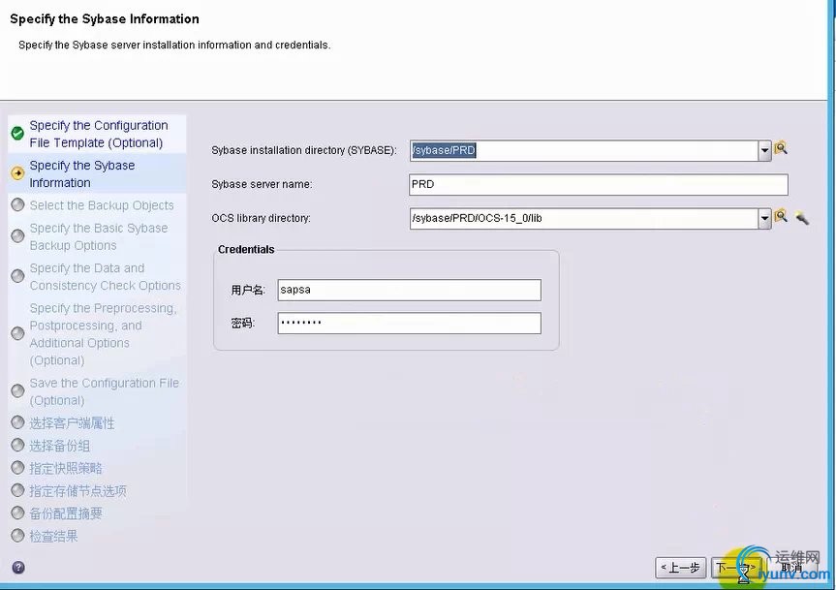Click the 密码 password field

tap(409, 323)
